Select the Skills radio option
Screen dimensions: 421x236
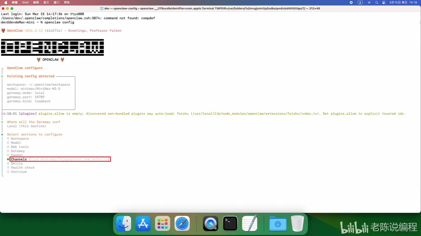pos(8,163)
